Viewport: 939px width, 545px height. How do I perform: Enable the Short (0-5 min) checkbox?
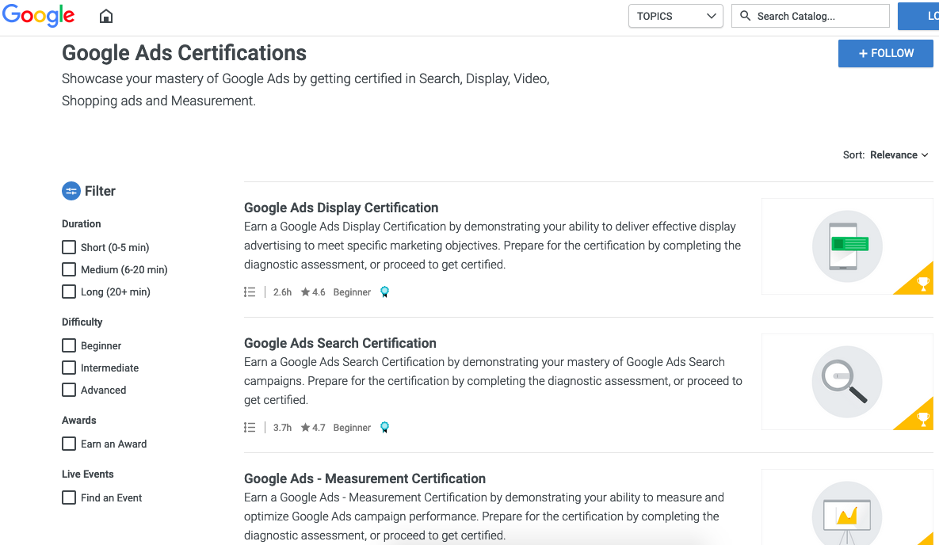(69, 247)
